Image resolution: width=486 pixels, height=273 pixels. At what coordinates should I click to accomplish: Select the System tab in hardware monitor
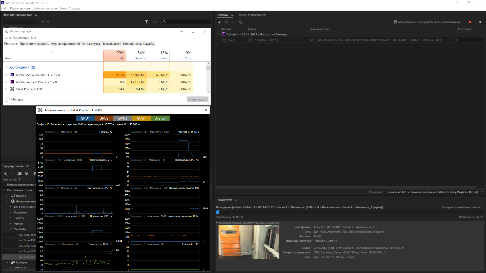160,118
